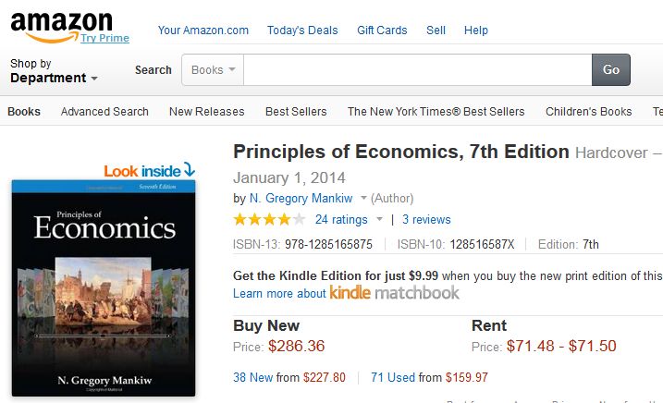
Task: Open Today's Deals menu item
Action: coord(302,31)
